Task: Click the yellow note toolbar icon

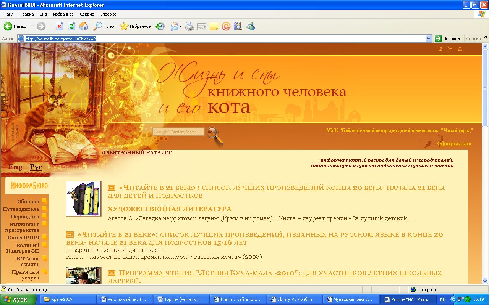Action: pyautogui.click(x=214, y=26)
